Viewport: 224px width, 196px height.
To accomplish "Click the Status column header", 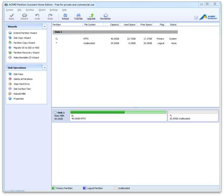I will 171,25.
